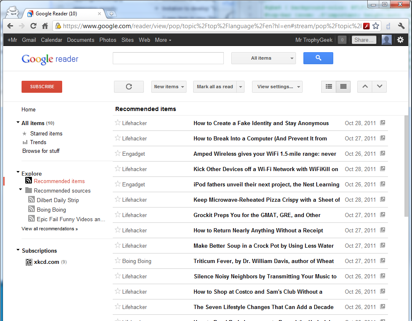Star the 'How to Create a Fake Identity' item
The height and width of the screenshot is (321, 412).
(x=118, y=123)
